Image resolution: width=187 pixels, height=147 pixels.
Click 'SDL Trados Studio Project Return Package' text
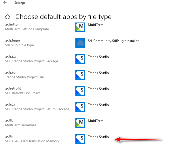pyautogui.click(x=37, y=109)
